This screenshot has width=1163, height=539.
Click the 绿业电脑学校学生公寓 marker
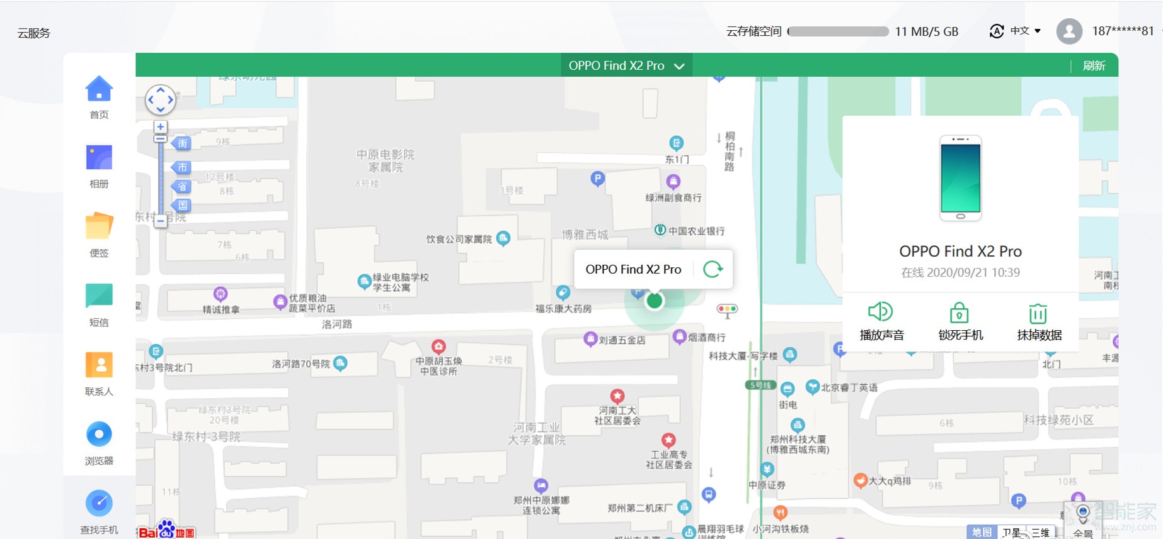364,281
